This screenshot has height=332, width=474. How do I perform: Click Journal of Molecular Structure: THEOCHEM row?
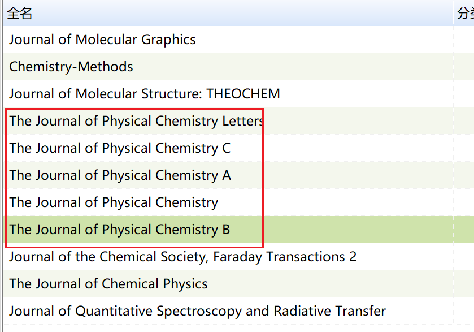click(145, 94)
